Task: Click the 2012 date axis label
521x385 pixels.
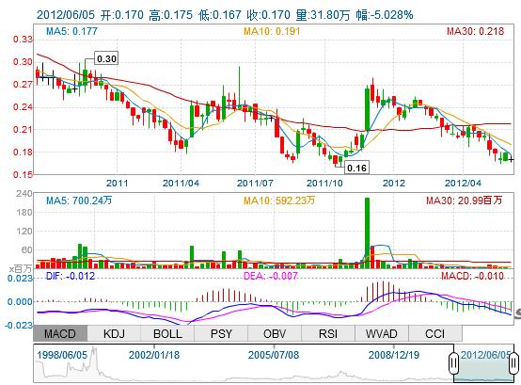Action: pyautogui.click(x=394, y=183)
